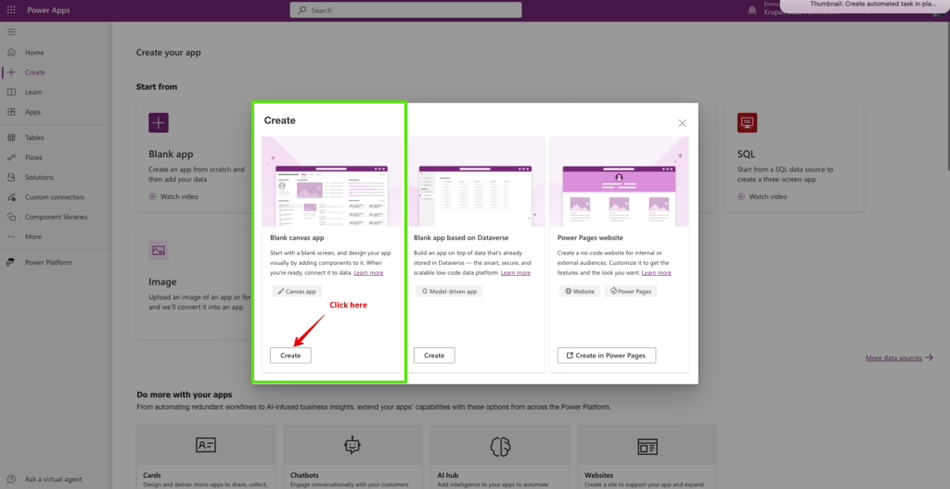Viewport: 950px width, 489px height.
Task: Click Watch video under SQL
Action: click(763, 196)
